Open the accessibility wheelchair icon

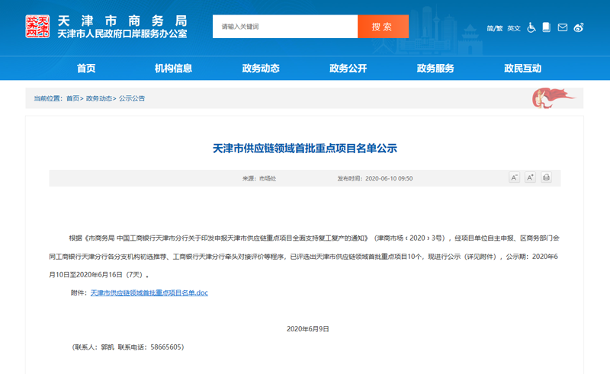(x=531, y=27)
